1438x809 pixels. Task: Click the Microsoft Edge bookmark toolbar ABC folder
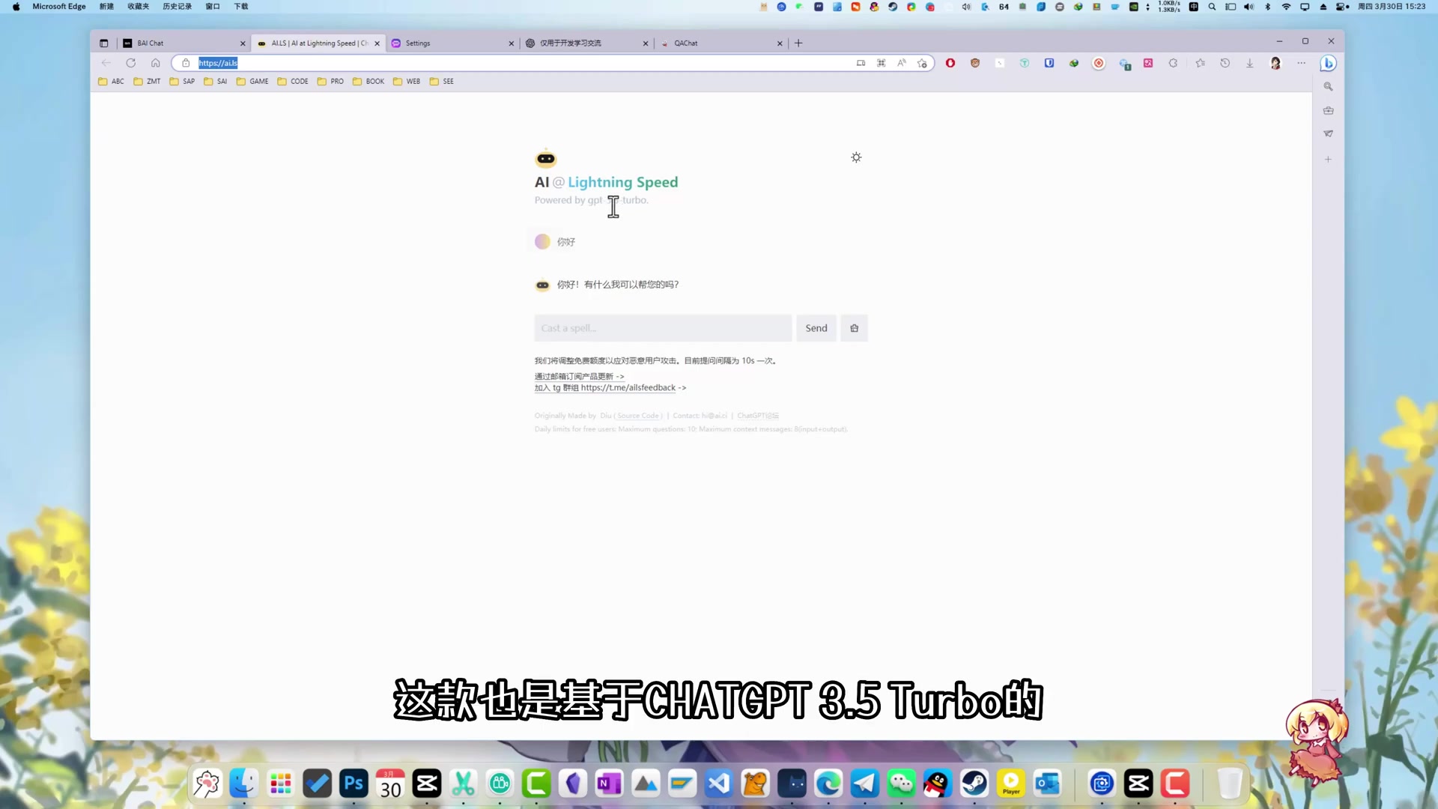pyautogui.click(x=112, y=81)
